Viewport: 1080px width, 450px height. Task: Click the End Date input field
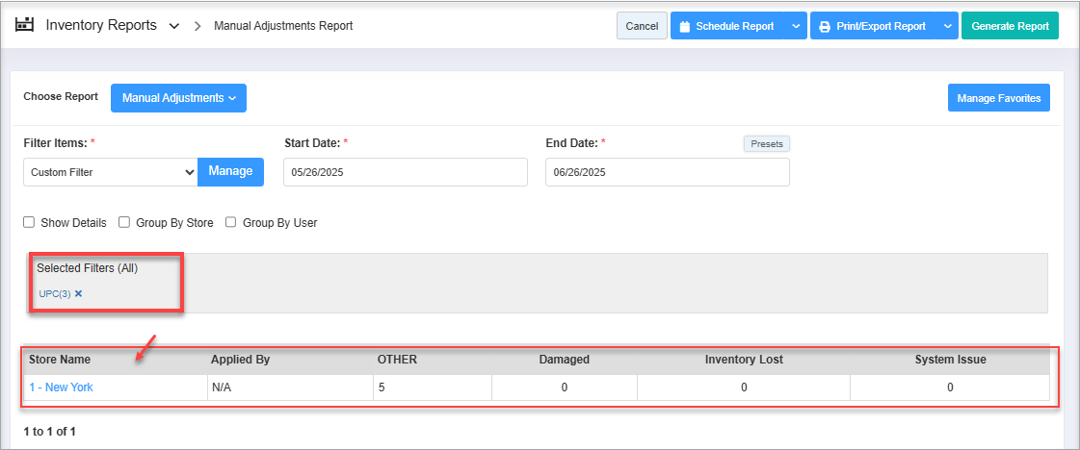coord(667,172)
